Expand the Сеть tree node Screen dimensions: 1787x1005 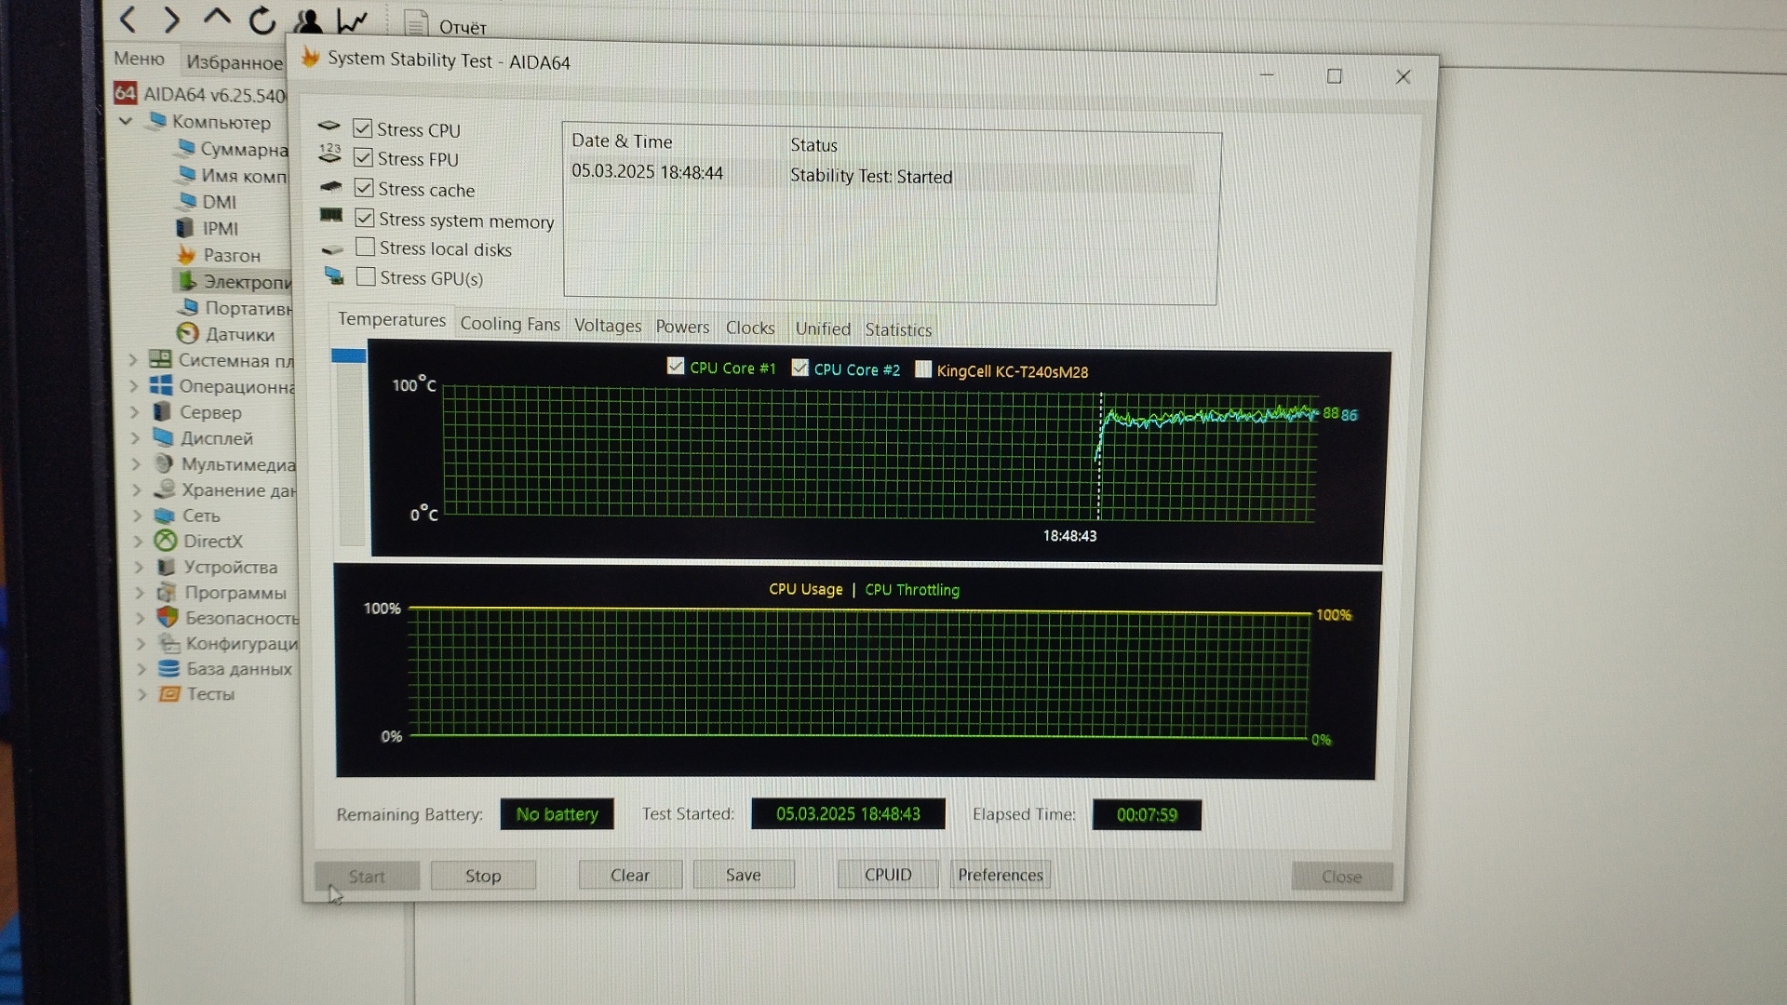tap(139, 516)
